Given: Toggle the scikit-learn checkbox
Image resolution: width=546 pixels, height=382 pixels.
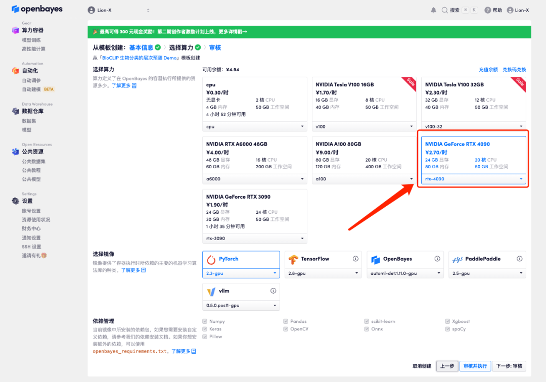Looking at the screenshot, I should pyautogui.click(x=367, y=321).
